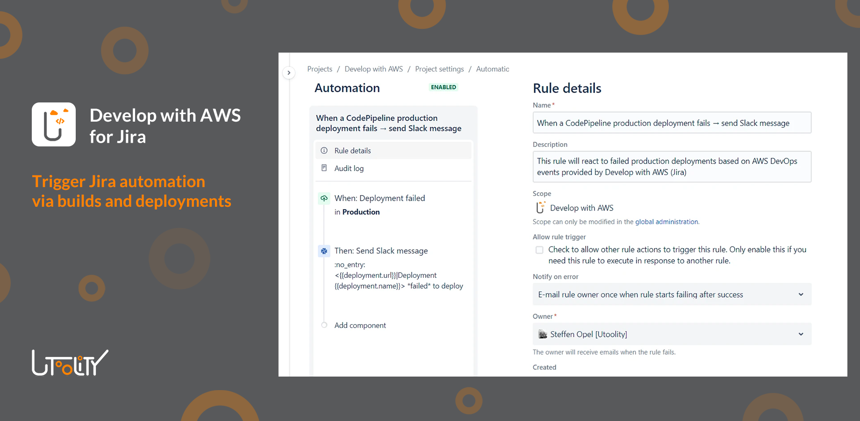860x421 pixels.
Task: Expand the collapsed sidebar with the chevron
Action: pos(289,73)
